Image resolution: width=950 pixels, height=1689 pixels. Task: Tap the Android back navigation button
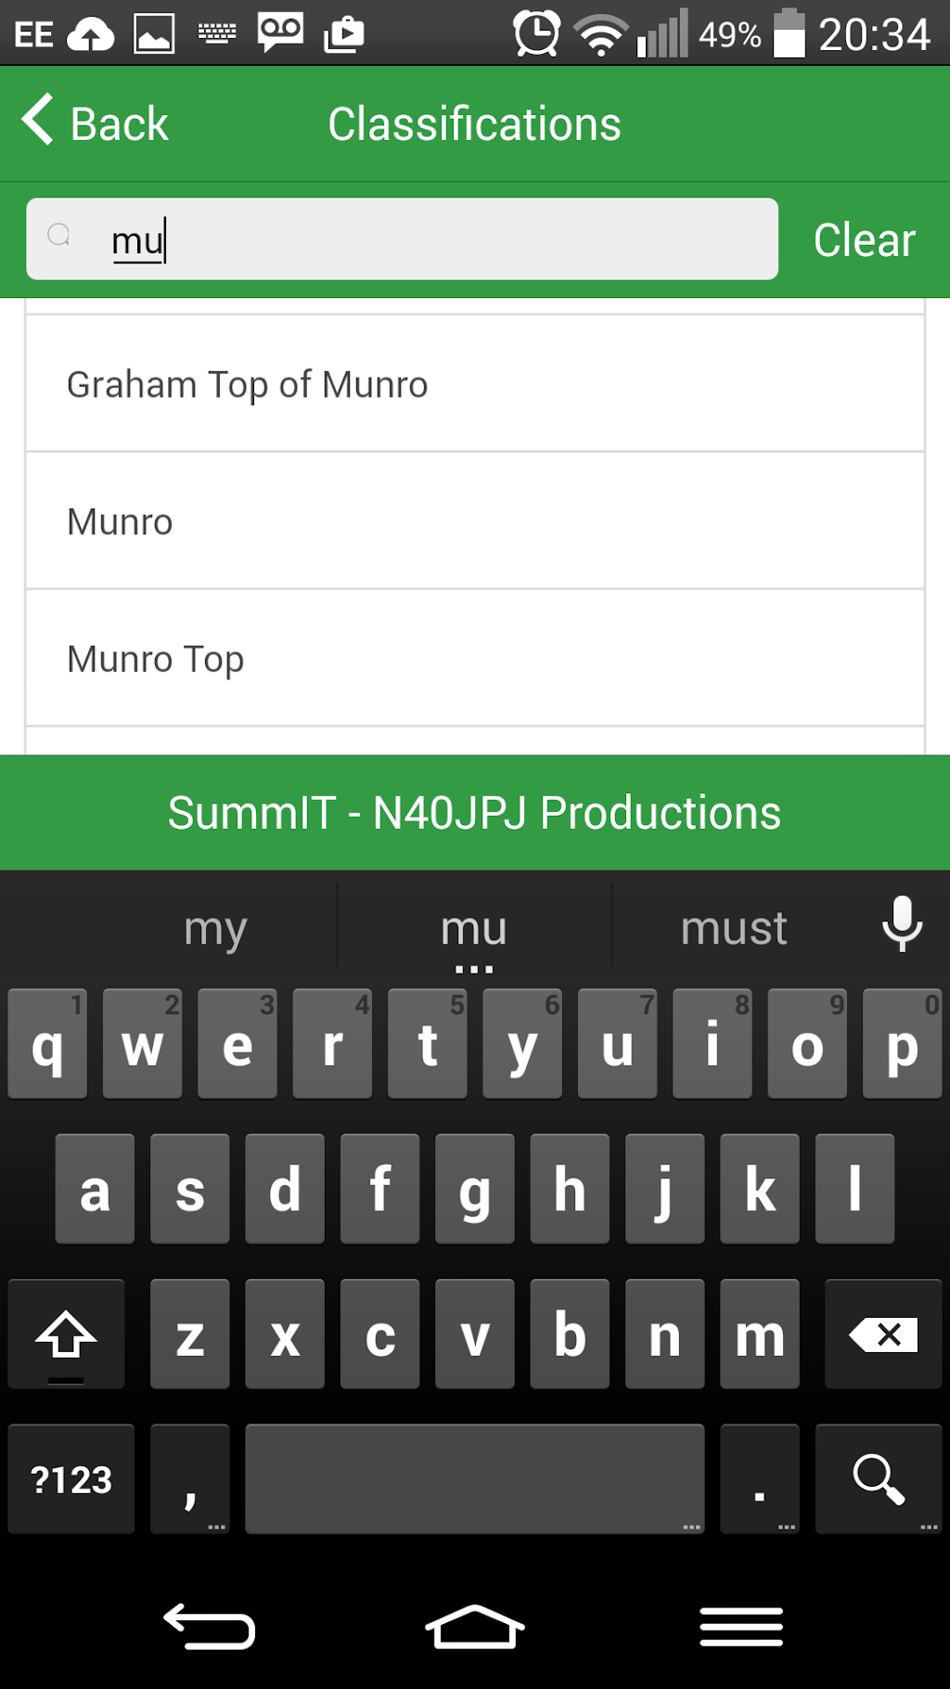210,1628
